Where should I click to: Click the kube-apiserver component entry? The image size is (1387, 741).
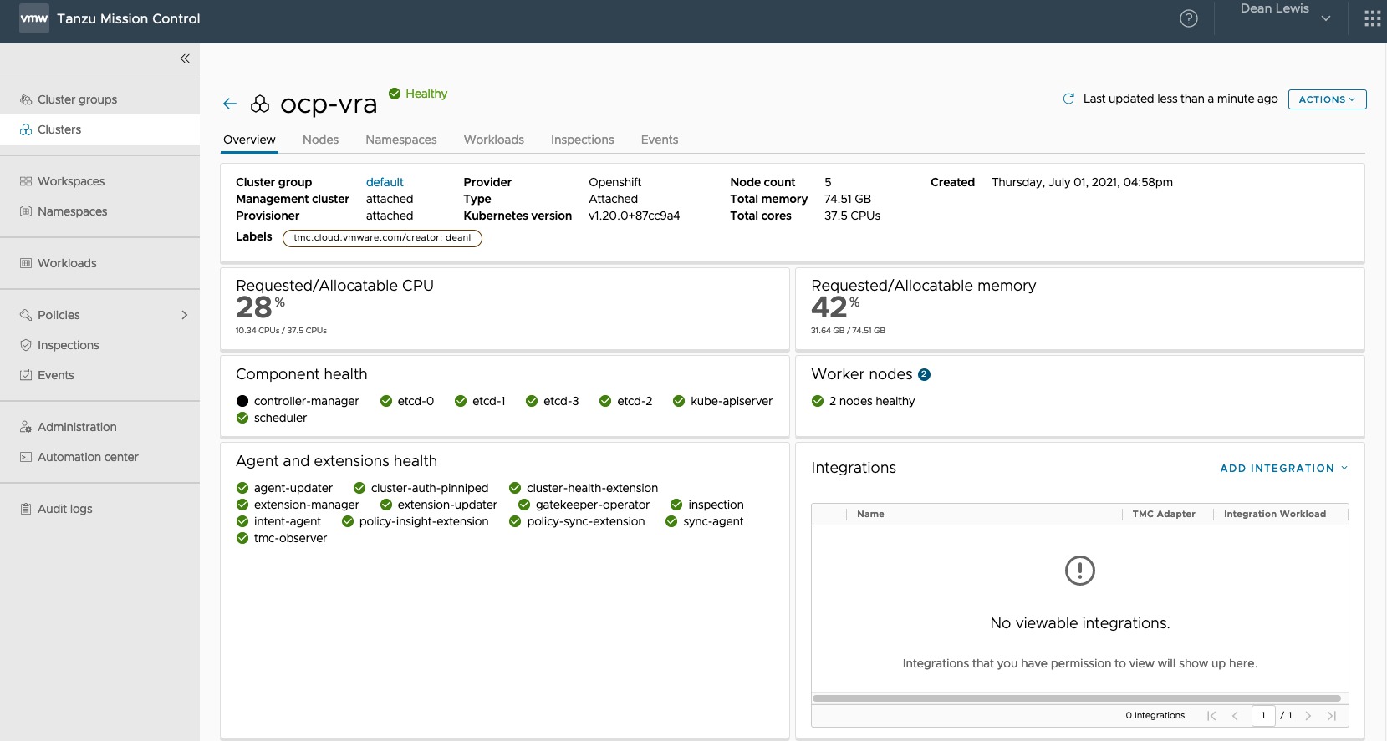click(722, 401)
